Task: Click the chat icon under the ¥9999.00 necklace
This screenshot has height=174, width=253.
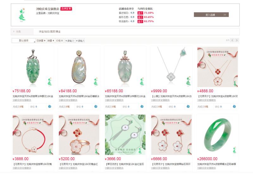Action: coord(188,106)
